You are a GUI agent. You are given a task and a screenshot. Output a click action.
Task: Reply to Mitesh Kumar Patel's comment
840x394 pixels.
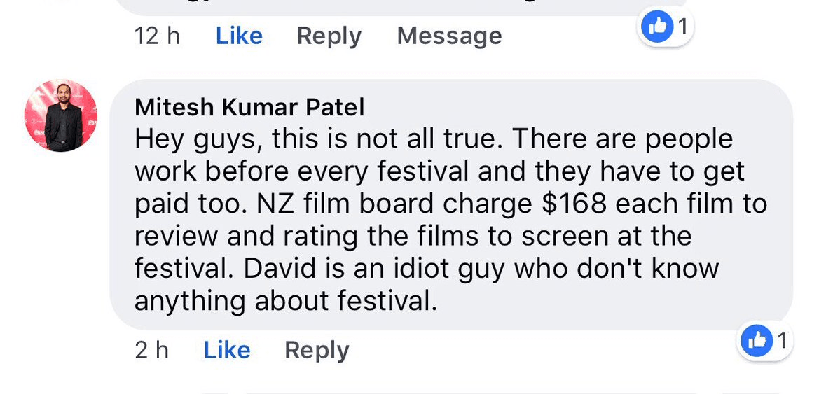[317, 350]
